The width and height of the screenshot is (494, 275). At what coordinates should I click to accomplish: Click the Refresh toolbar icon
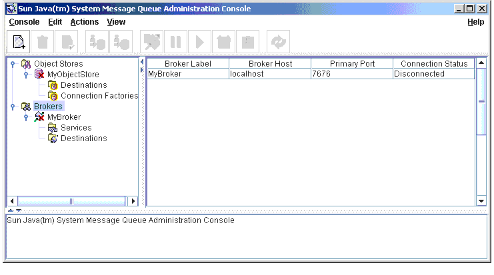coord(278,42)
